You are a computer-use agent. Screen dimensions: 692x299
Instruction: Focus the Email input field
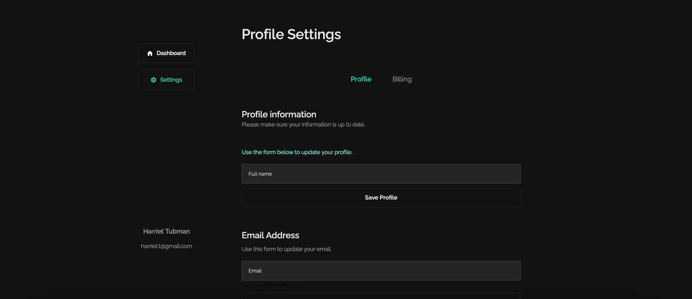pos(381,271)
